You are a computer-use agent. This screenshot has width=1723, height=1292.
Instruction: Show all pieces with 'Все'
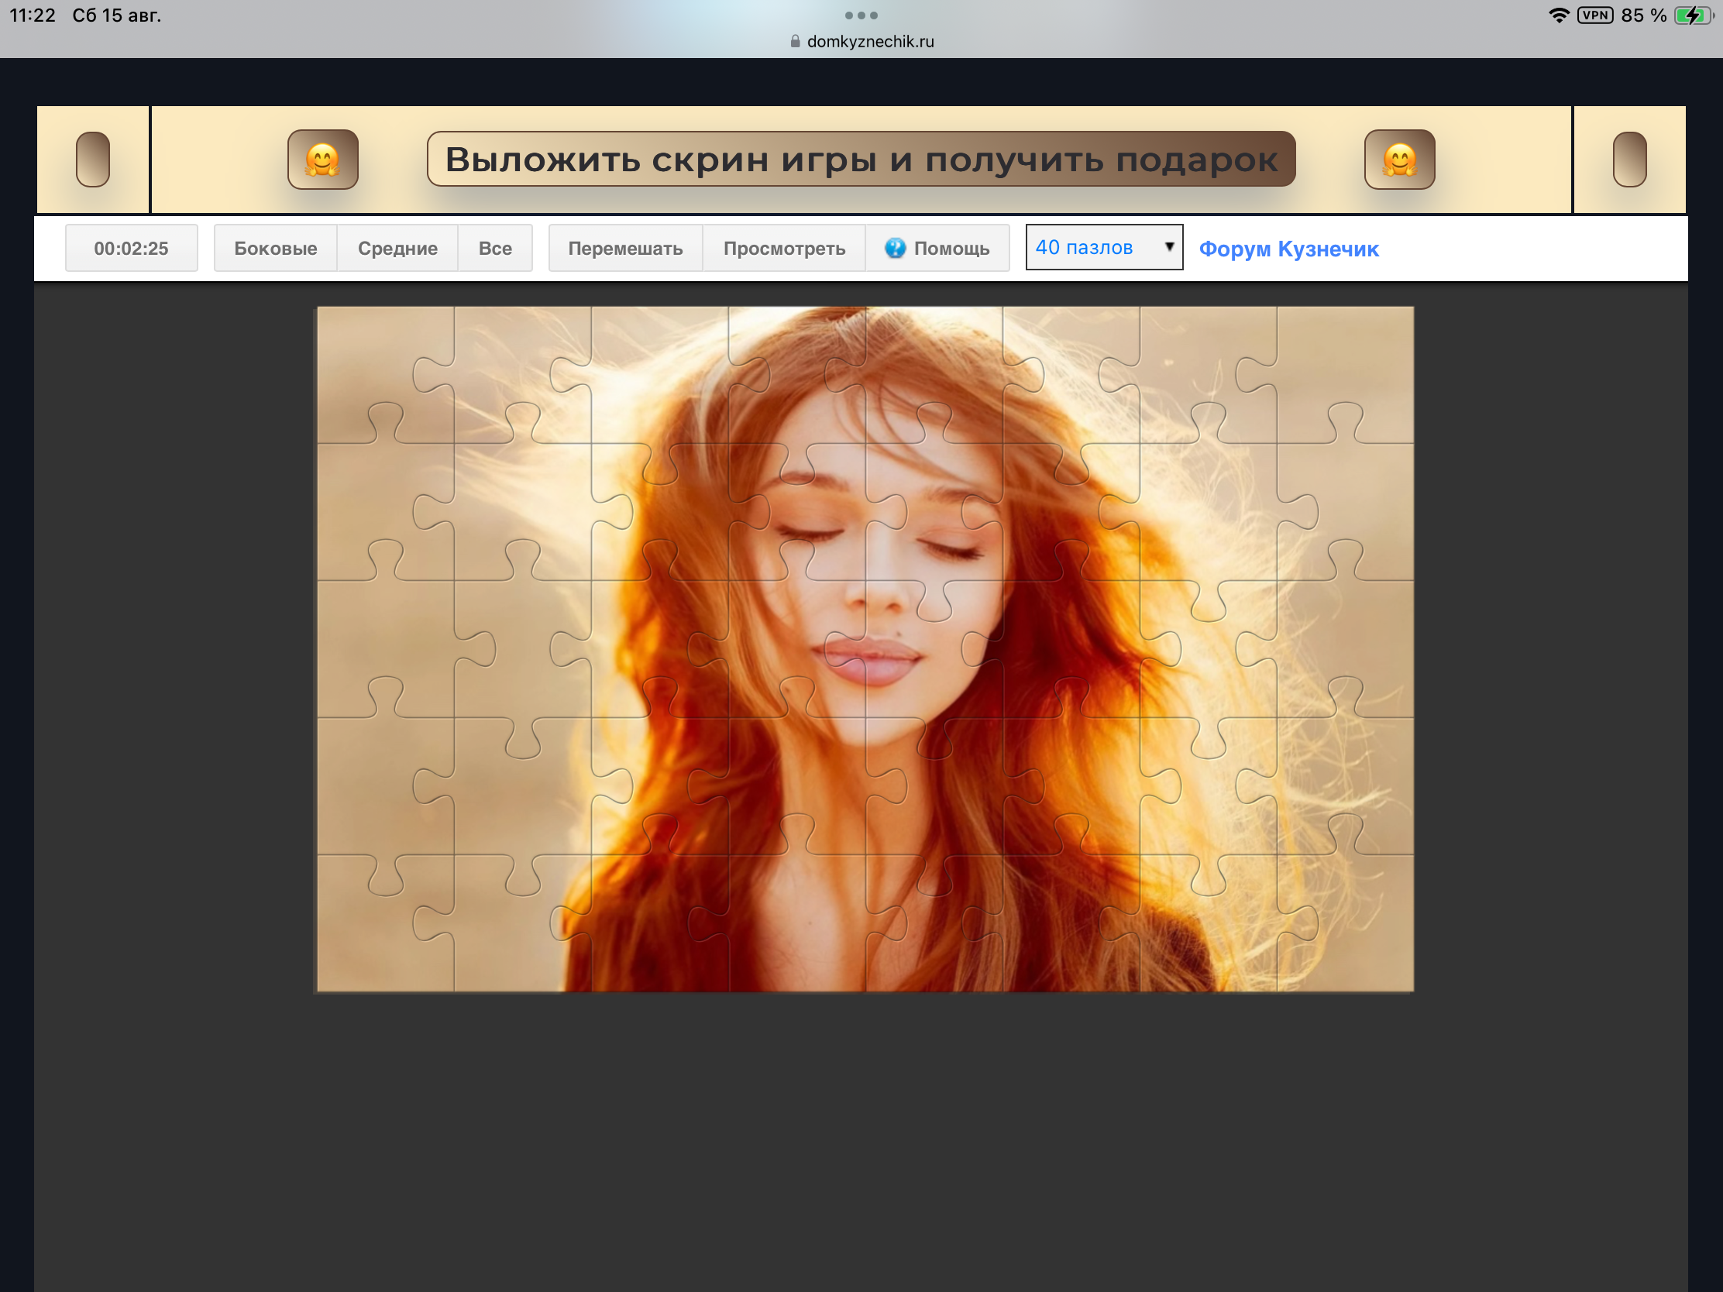(x=495, y=249)
